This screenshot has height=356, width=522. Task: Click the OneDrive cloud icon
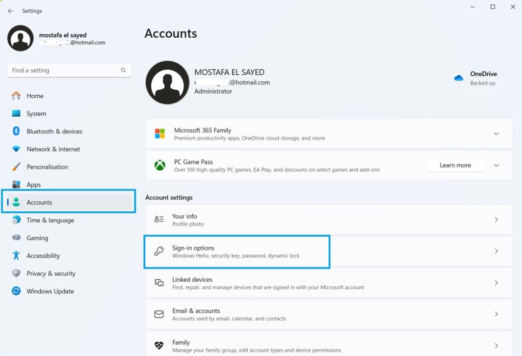pyautogui.click(x=460, y=78)
